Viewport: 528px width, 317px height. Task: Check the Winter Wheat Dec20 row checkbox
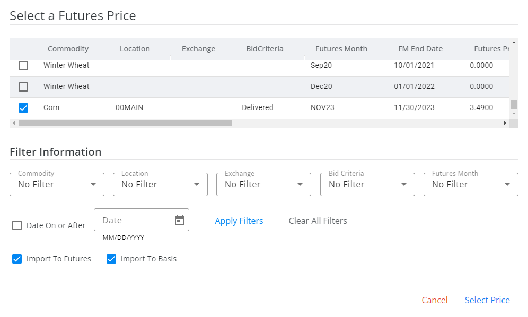coord(23,87)
